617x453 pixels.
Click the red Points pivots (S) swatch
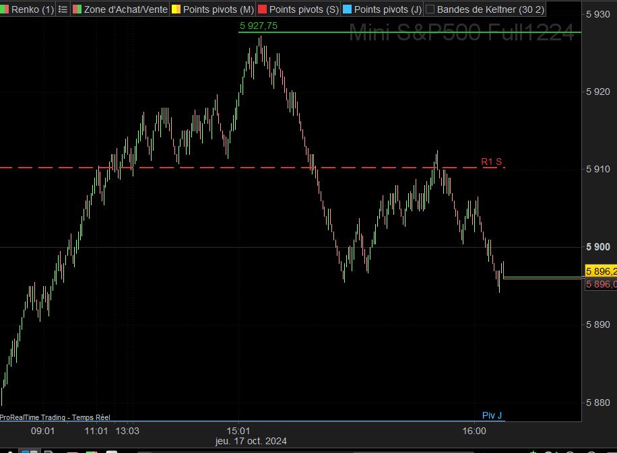coord(262,9)
